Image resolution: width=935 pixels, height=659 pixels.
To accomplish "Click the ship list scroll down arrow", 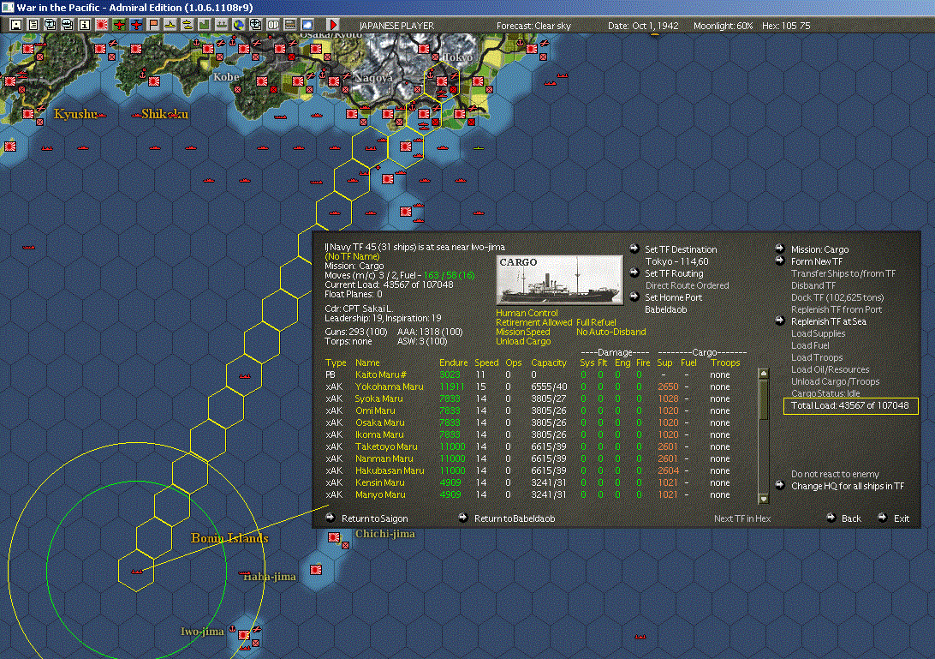I will 763,499.
